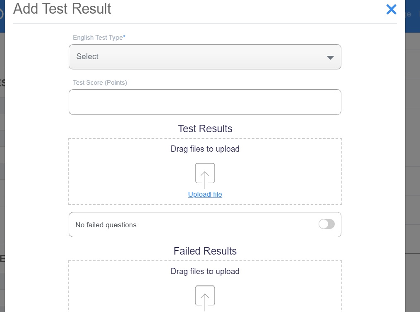Viewport: 420px width, 312px height.
Task: Click the "Test Results" section heading
Action: (x=205, y=129)
